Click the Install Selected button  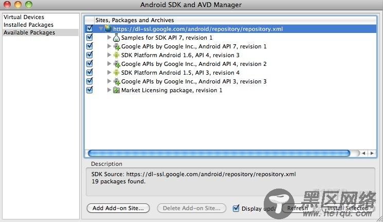point(348,208)
